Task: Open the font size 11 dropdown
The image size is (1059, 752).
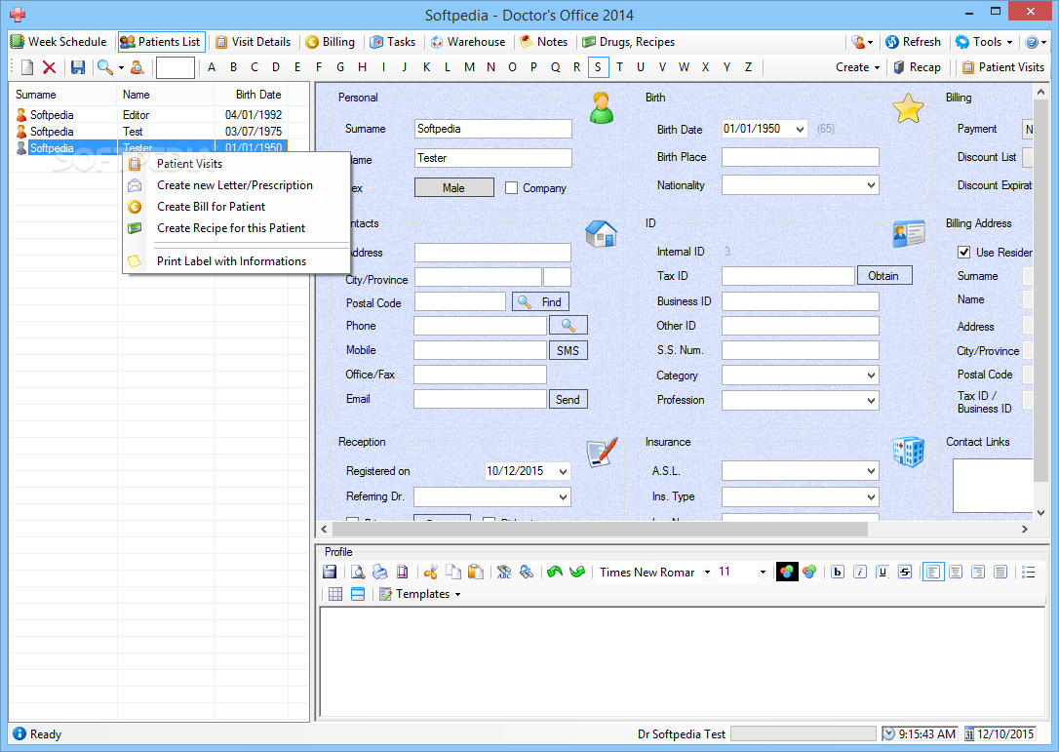Action: [763, 573]
